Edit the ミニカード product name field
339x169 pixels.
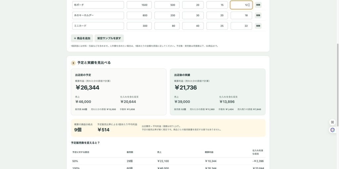point(98,26)
